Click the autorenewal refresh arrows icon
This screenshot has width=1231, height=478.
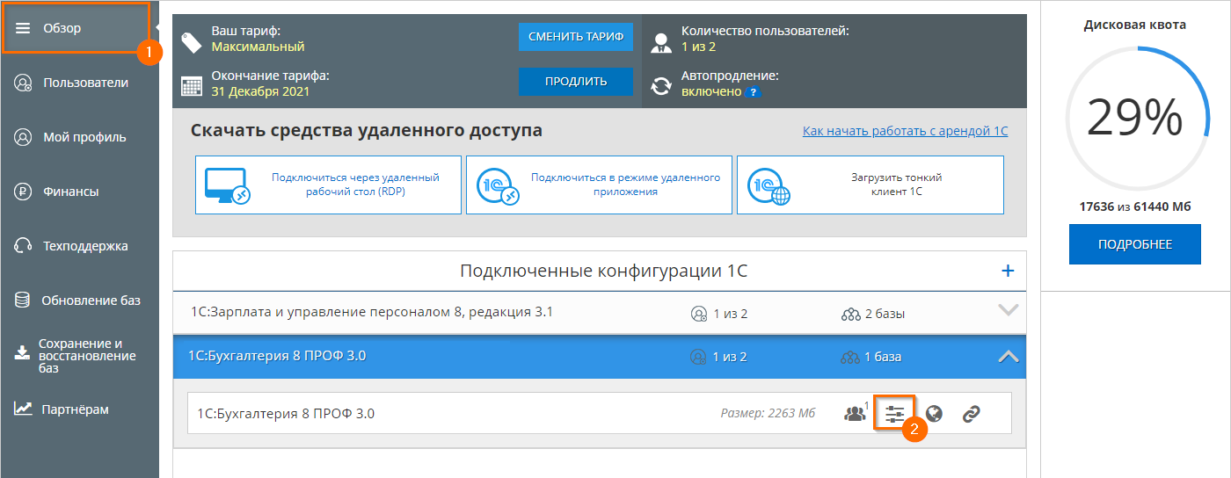click(x=661, y=86)
